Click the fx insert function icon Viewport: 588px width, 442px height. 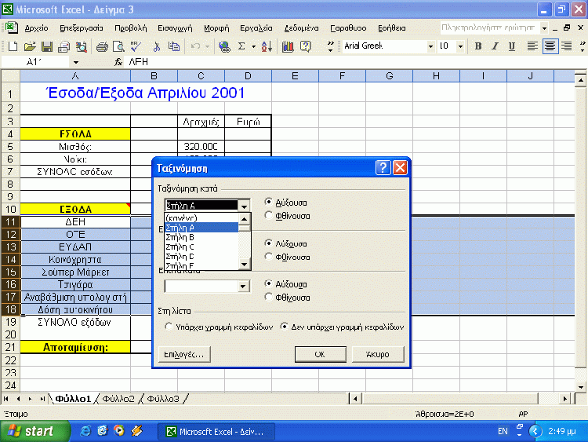(x=118, y=62)
